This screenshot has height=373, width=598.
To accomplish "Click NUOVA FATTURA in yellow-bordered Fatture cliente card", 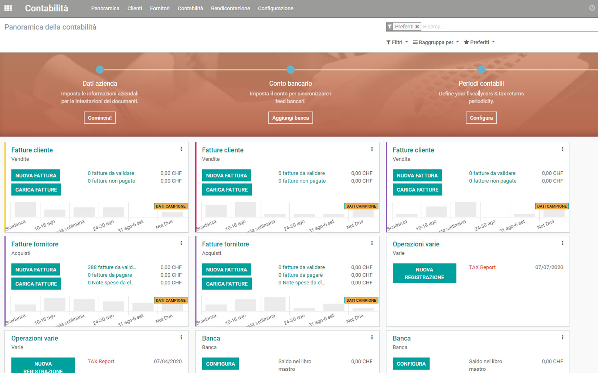I will tap(36, 175).
